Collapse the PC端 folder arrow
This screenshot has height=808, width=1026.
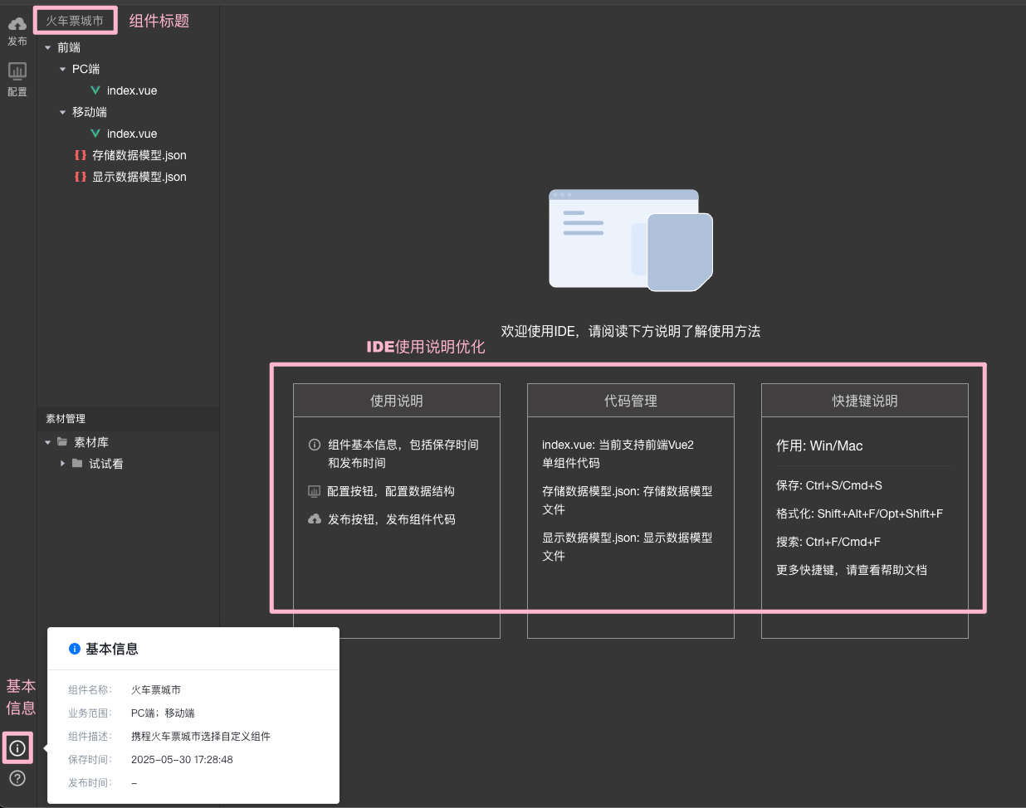(63, 70)
